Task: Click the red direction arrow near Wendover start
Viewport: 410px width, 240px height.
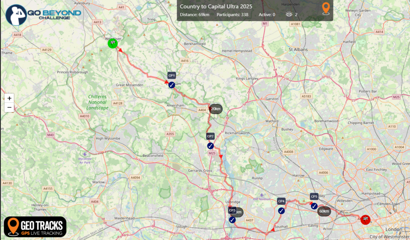Action: tap(120, 50)
